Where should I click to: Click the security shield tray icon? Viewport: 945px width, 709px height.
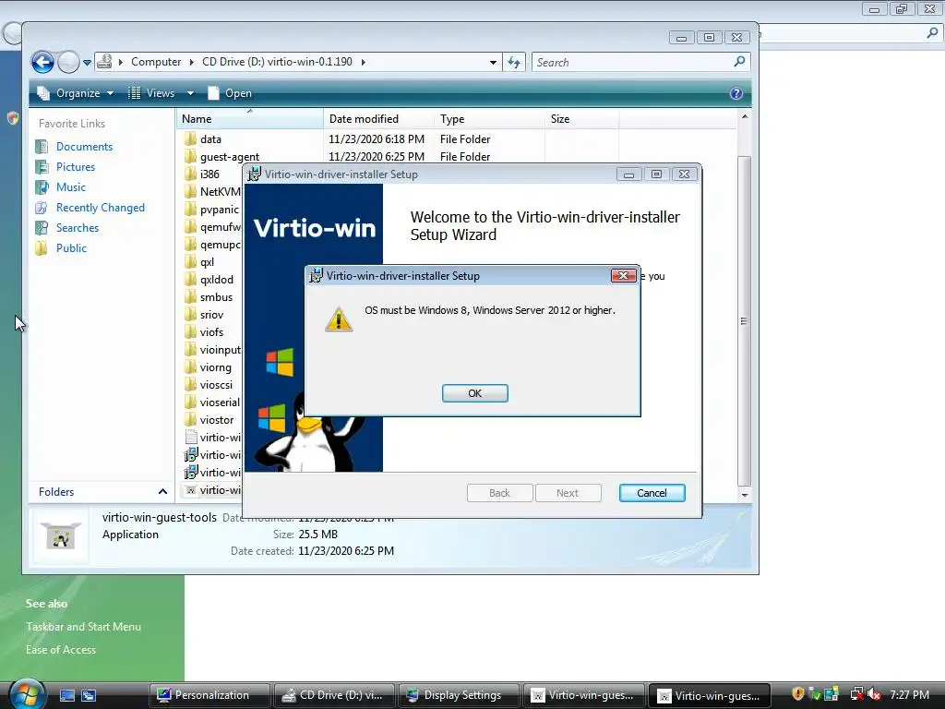pos(798,694)
